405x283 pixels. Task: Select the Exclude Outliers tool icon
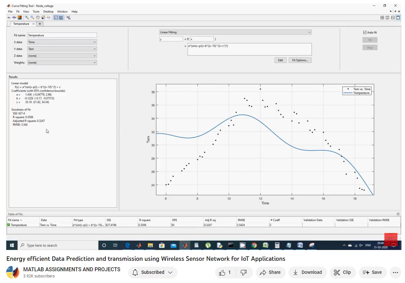tap(48, 17)
